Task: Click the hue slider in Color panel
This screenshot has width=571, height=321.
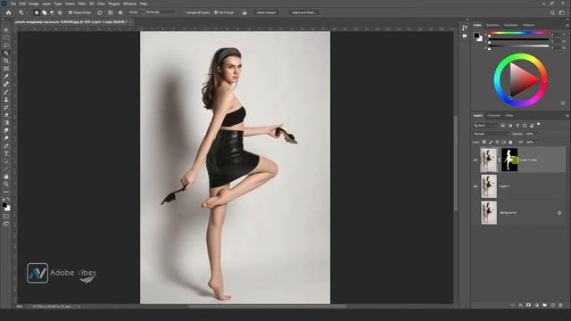Action: pyautogui.click(x=518, y=34)
